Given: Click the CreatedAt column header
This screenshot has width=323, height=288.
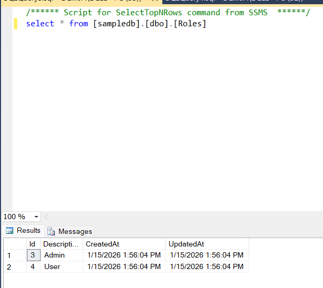Looking at the screenshot, I should pos(123,244).
